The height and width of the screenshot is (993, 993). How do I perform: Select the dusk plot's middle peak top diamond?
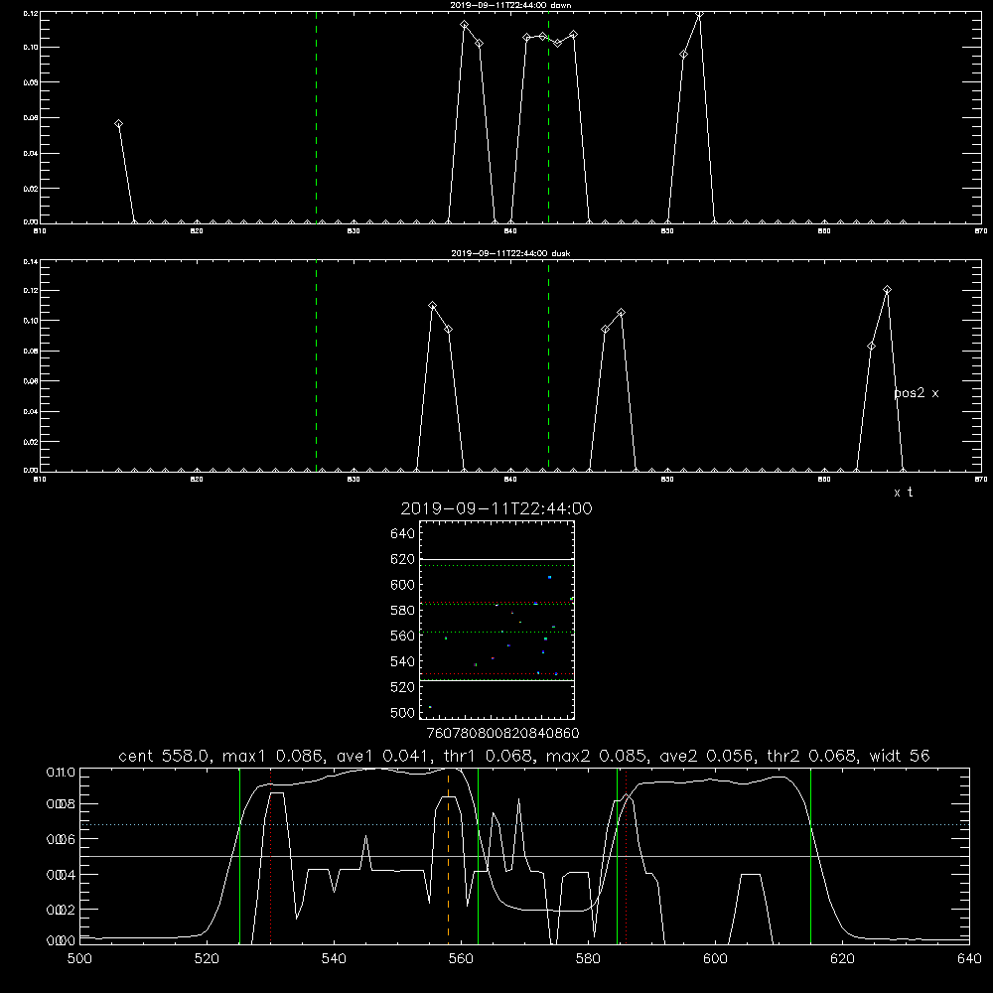click(x=622, y=312)
